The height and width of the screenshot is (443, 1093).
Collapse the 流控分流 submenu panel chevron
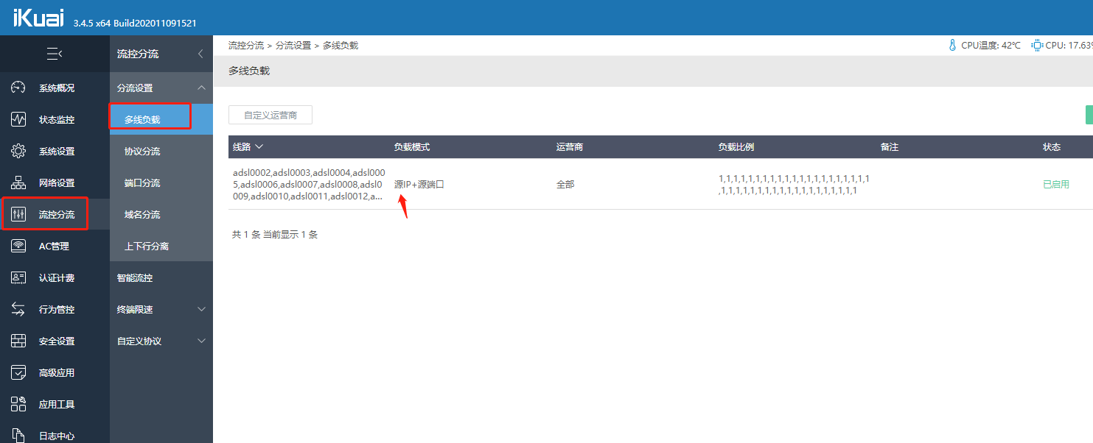[200, 54]
